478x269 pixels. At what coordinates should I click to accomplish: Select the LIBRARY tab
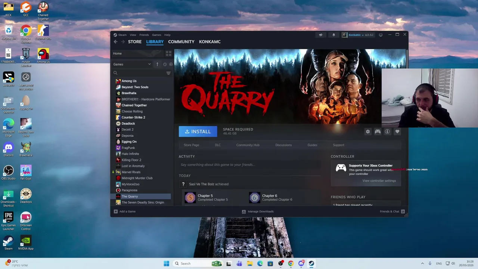coord(155,42)
